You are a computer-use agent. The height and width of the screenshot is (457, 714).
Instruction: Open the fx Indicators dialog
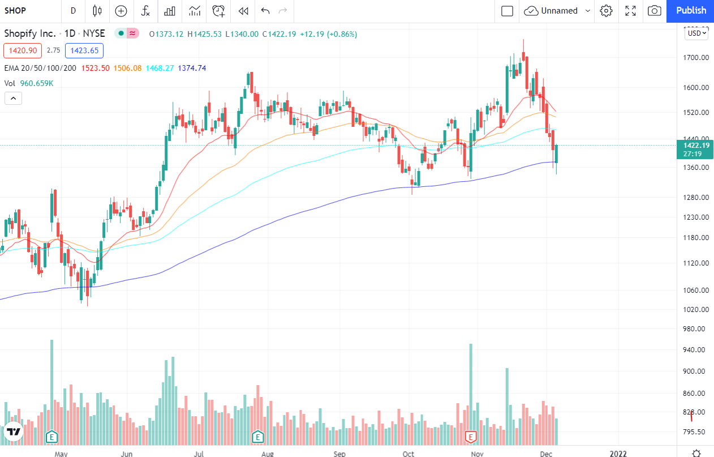[145, 11]
